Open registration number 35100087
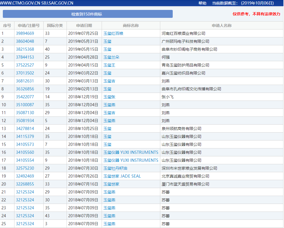The width and height of the screenshot is (284, 228). 25,105
